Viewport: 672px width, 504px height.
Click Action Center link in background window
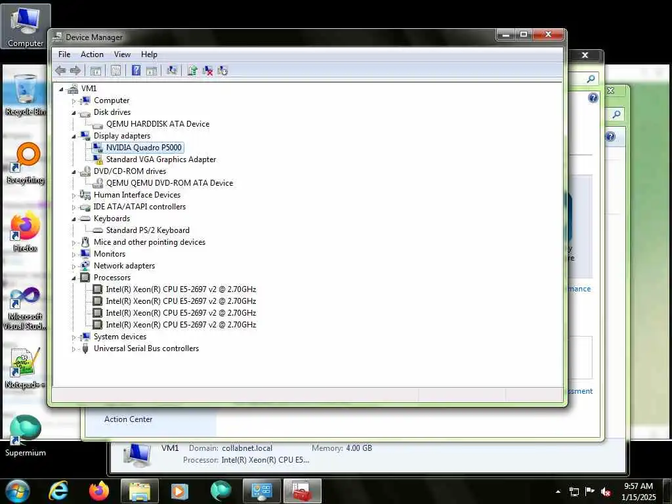[x=128, y=419]
